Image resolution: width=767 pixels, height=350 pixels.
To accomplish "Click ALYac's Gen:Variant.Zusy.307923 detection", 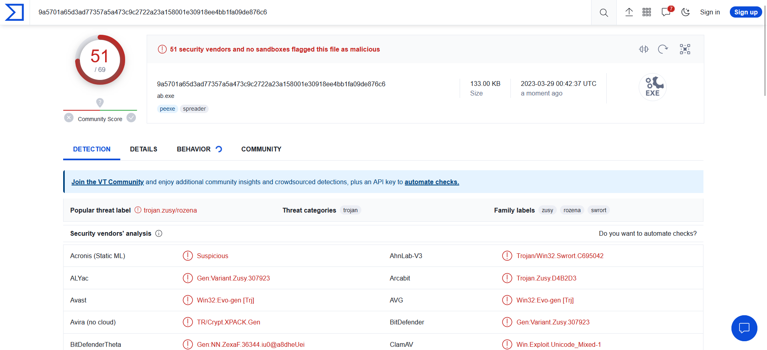I will 233,278.
